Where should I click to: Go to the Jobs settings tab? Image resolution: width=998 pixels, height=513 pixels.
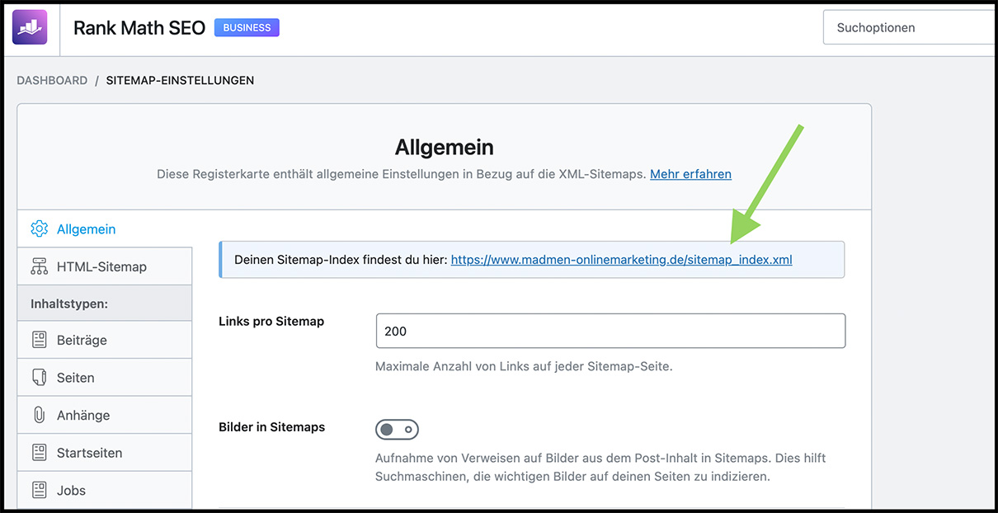point(105,490)
